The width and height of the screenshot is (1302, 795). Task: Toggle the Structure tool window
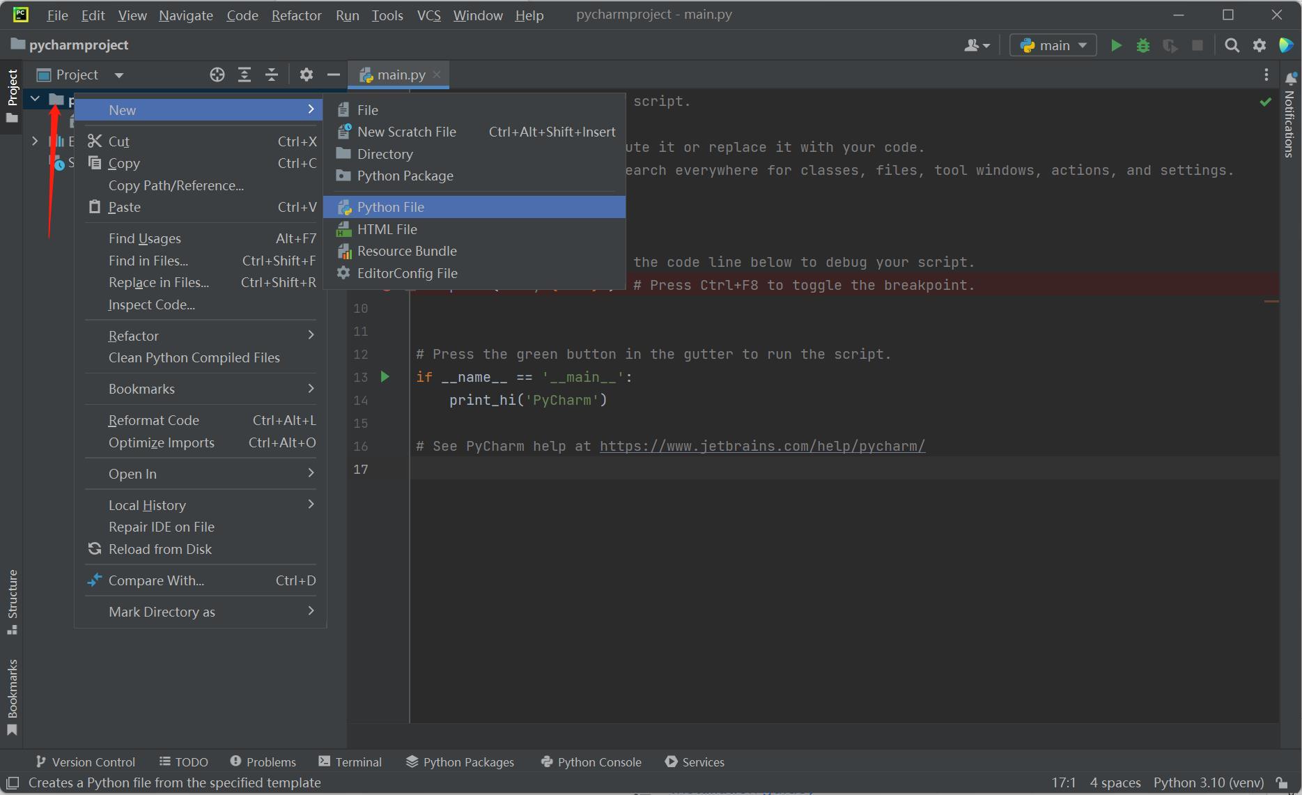click(x=12, y=601)
